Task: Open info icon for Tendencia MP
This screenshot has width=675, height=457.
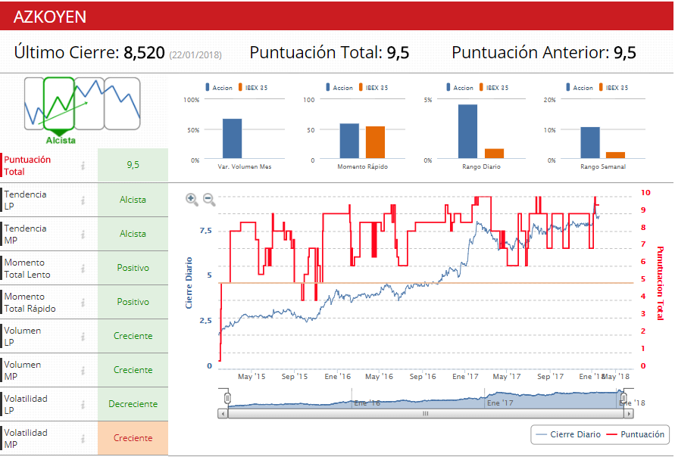Action: (83, 235)
